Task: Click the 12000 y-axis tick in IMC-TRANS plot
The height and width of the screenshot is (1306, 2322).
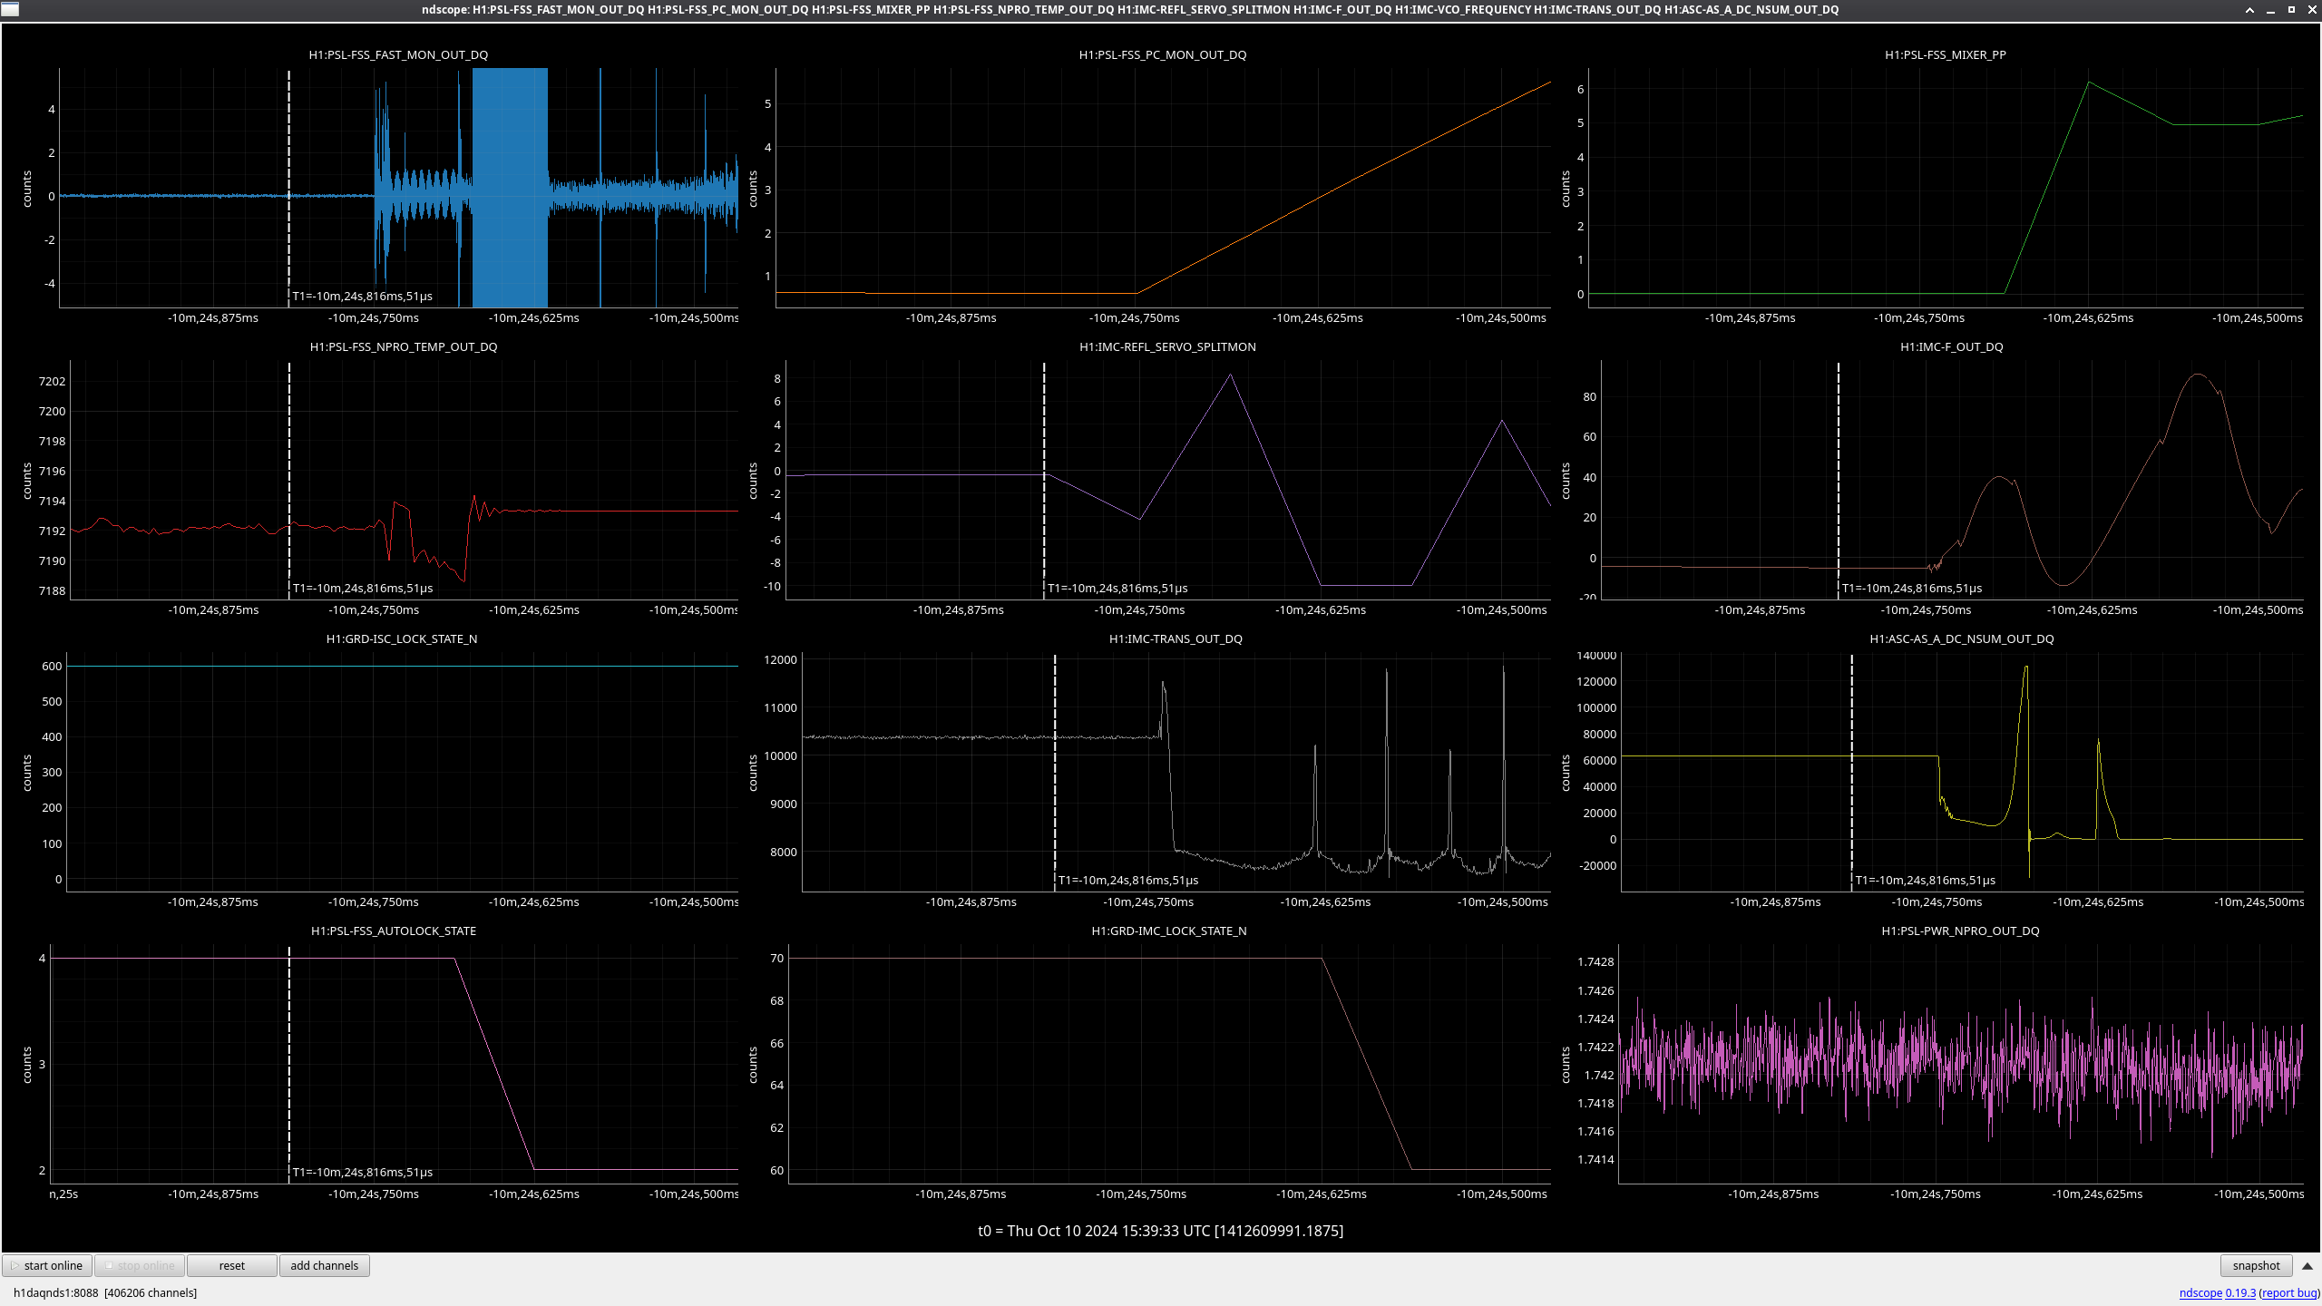Action: point(781,659)
